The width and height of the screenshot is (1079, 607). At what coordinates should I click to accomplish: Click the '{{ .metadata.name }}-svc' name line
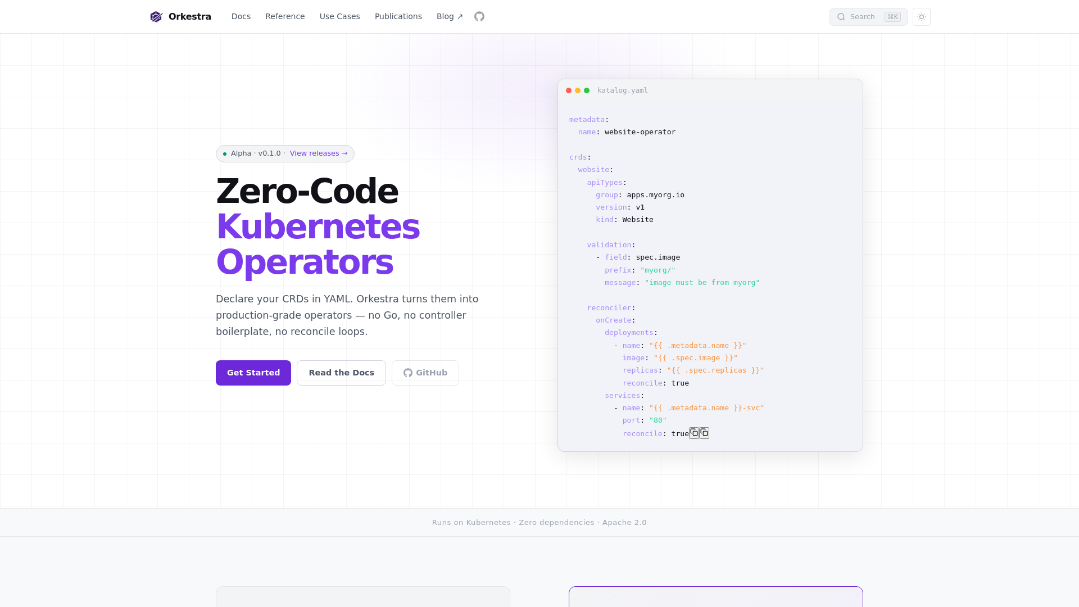coord(689,408)
